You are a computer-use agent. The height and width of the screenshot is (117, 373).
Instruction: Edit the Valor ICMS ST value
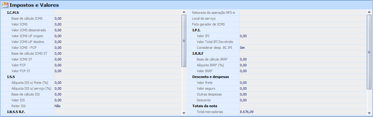point(118,59)
